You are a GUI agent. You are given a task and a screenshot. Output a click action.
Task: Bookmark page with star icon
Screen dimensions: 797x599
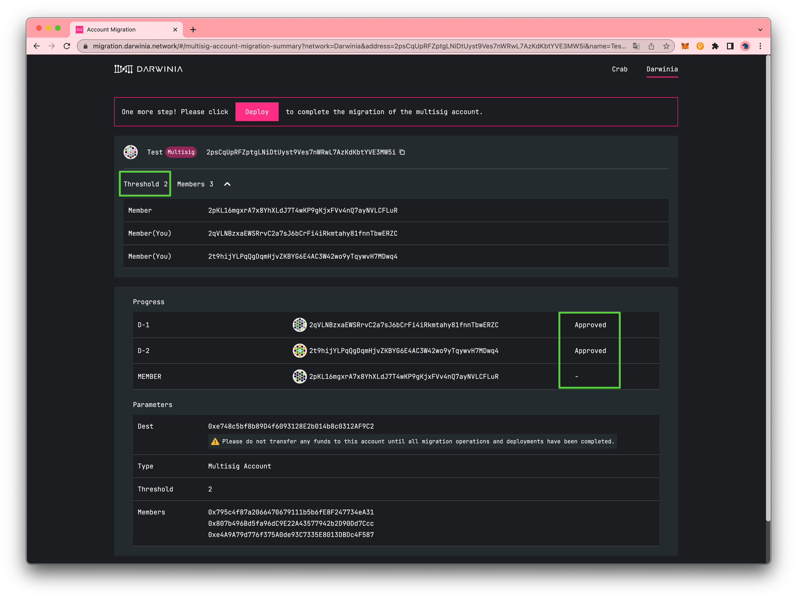pos(666,46)
